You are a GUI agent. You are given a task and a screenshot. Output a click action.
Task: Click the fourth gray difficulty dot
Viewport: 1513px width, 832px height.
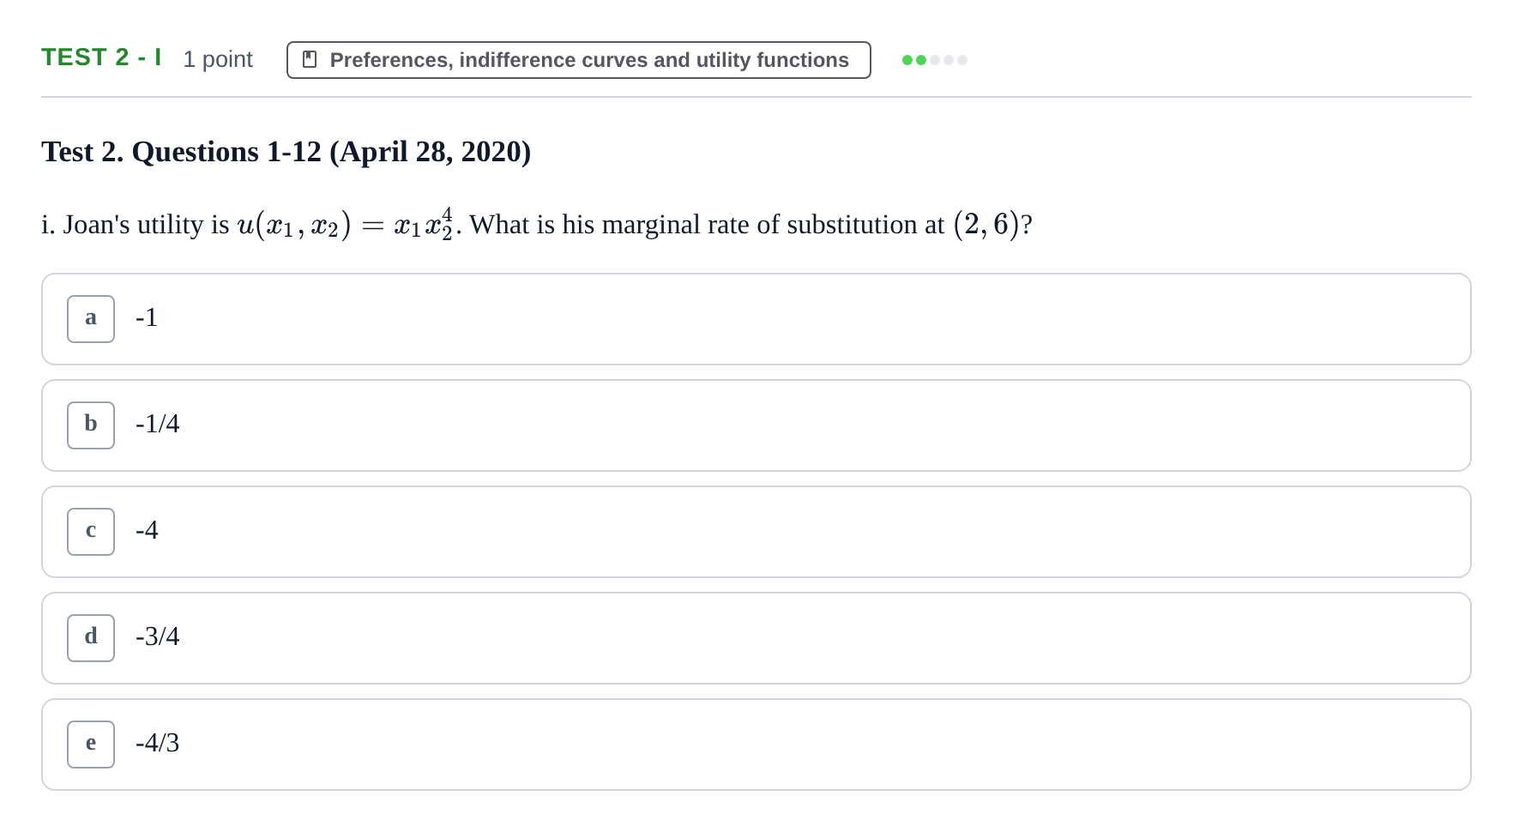[x=949, y=60]
